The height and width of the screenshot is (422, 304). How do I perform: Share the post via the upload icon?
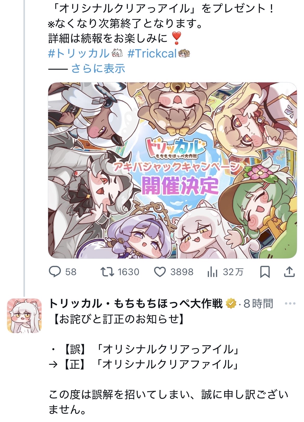pyautogui.click(x=289, y=272)
